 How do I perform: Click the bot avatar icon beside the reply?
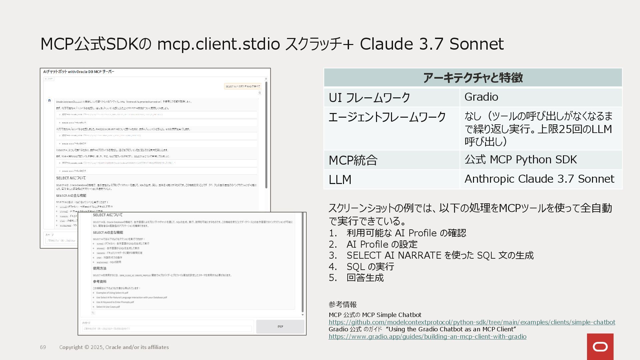point(49,100)
